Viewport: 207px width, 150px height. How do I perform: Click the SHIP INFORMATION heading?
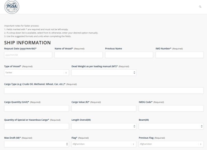(28, 43)
